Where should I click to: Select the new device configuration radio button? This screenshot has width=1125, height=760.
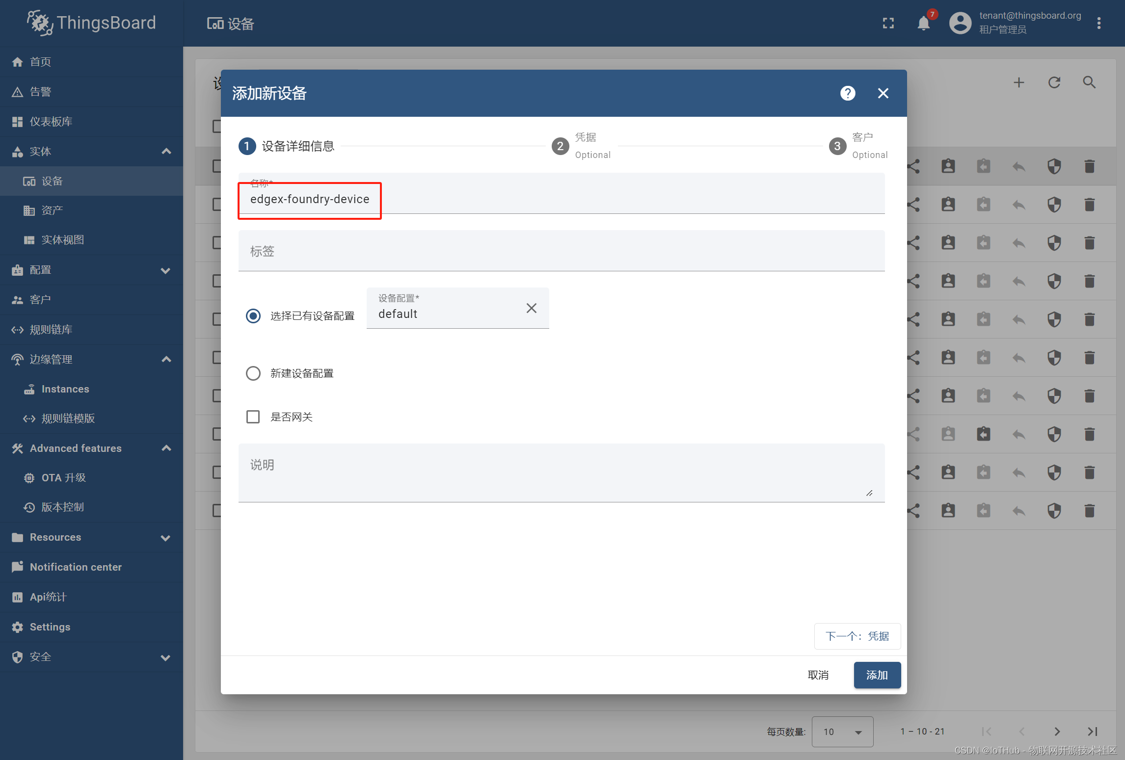(254, 372)
